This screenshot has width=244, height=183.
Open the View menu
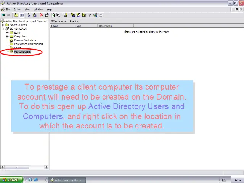pyautogui.click(x=27, y=9)
